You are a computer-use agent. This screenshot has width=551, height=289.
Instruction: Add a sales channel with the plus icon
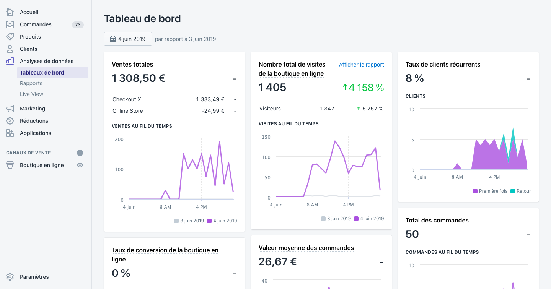80,153
